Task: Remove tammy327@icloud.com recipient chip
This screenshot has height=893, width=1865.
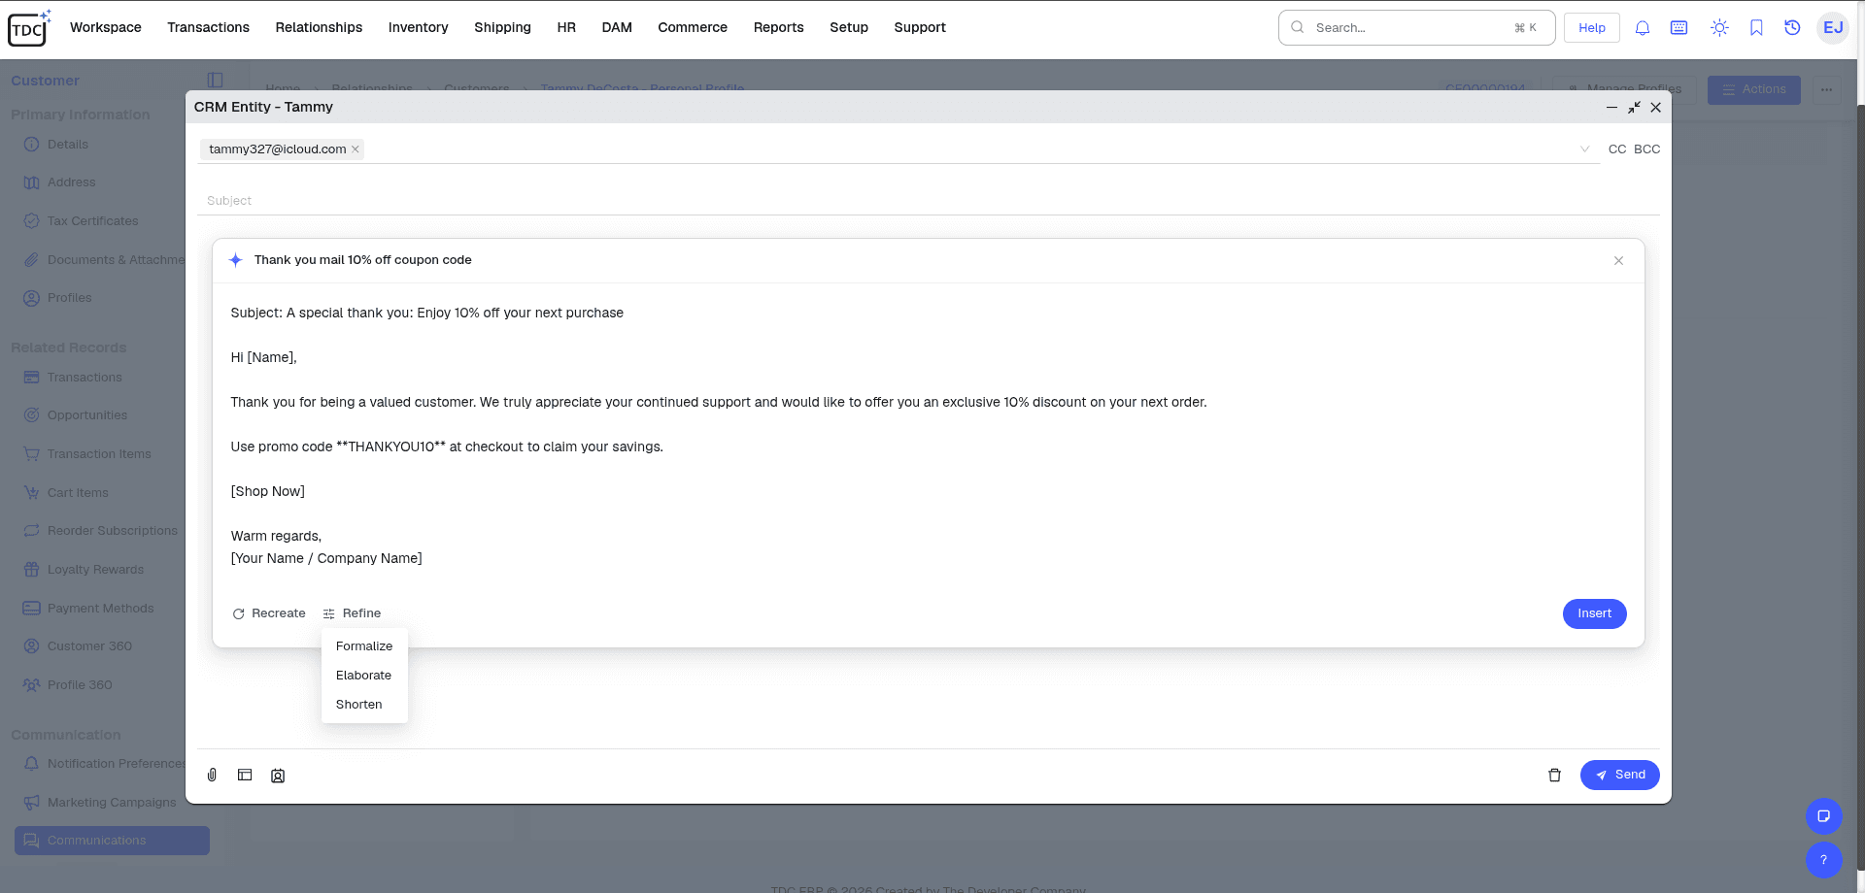Action: (356, 149)
